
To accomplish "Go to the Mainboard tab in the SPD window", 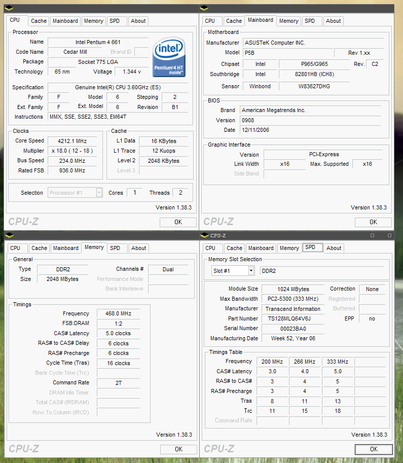I will (x=261, y=248).
